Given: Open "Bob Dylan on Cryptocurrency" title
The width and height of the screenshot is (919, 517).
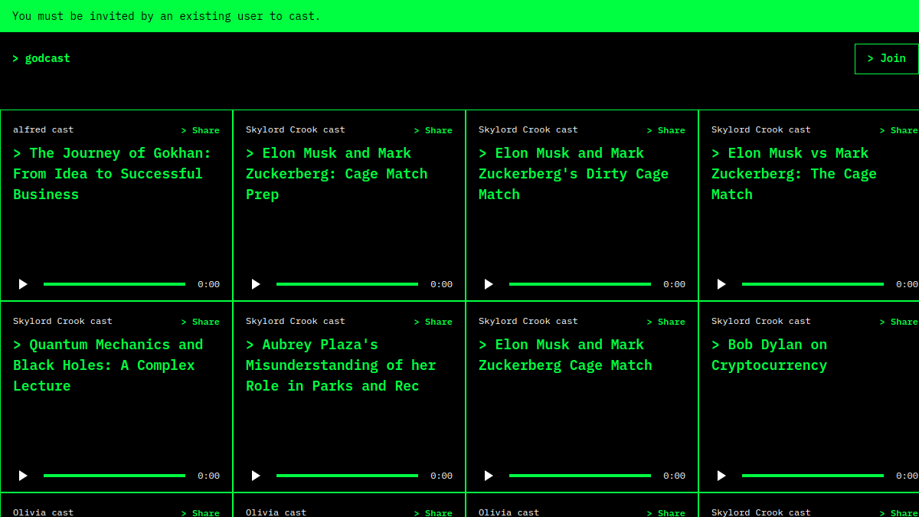Looking at the screenshot, I should [x=770, y=355].
